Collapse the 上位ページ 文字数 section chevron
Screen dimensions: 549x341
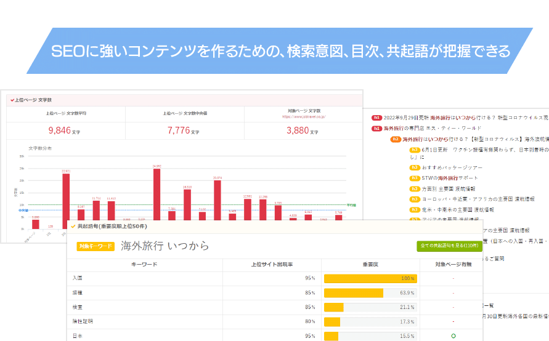coord(11,99)
